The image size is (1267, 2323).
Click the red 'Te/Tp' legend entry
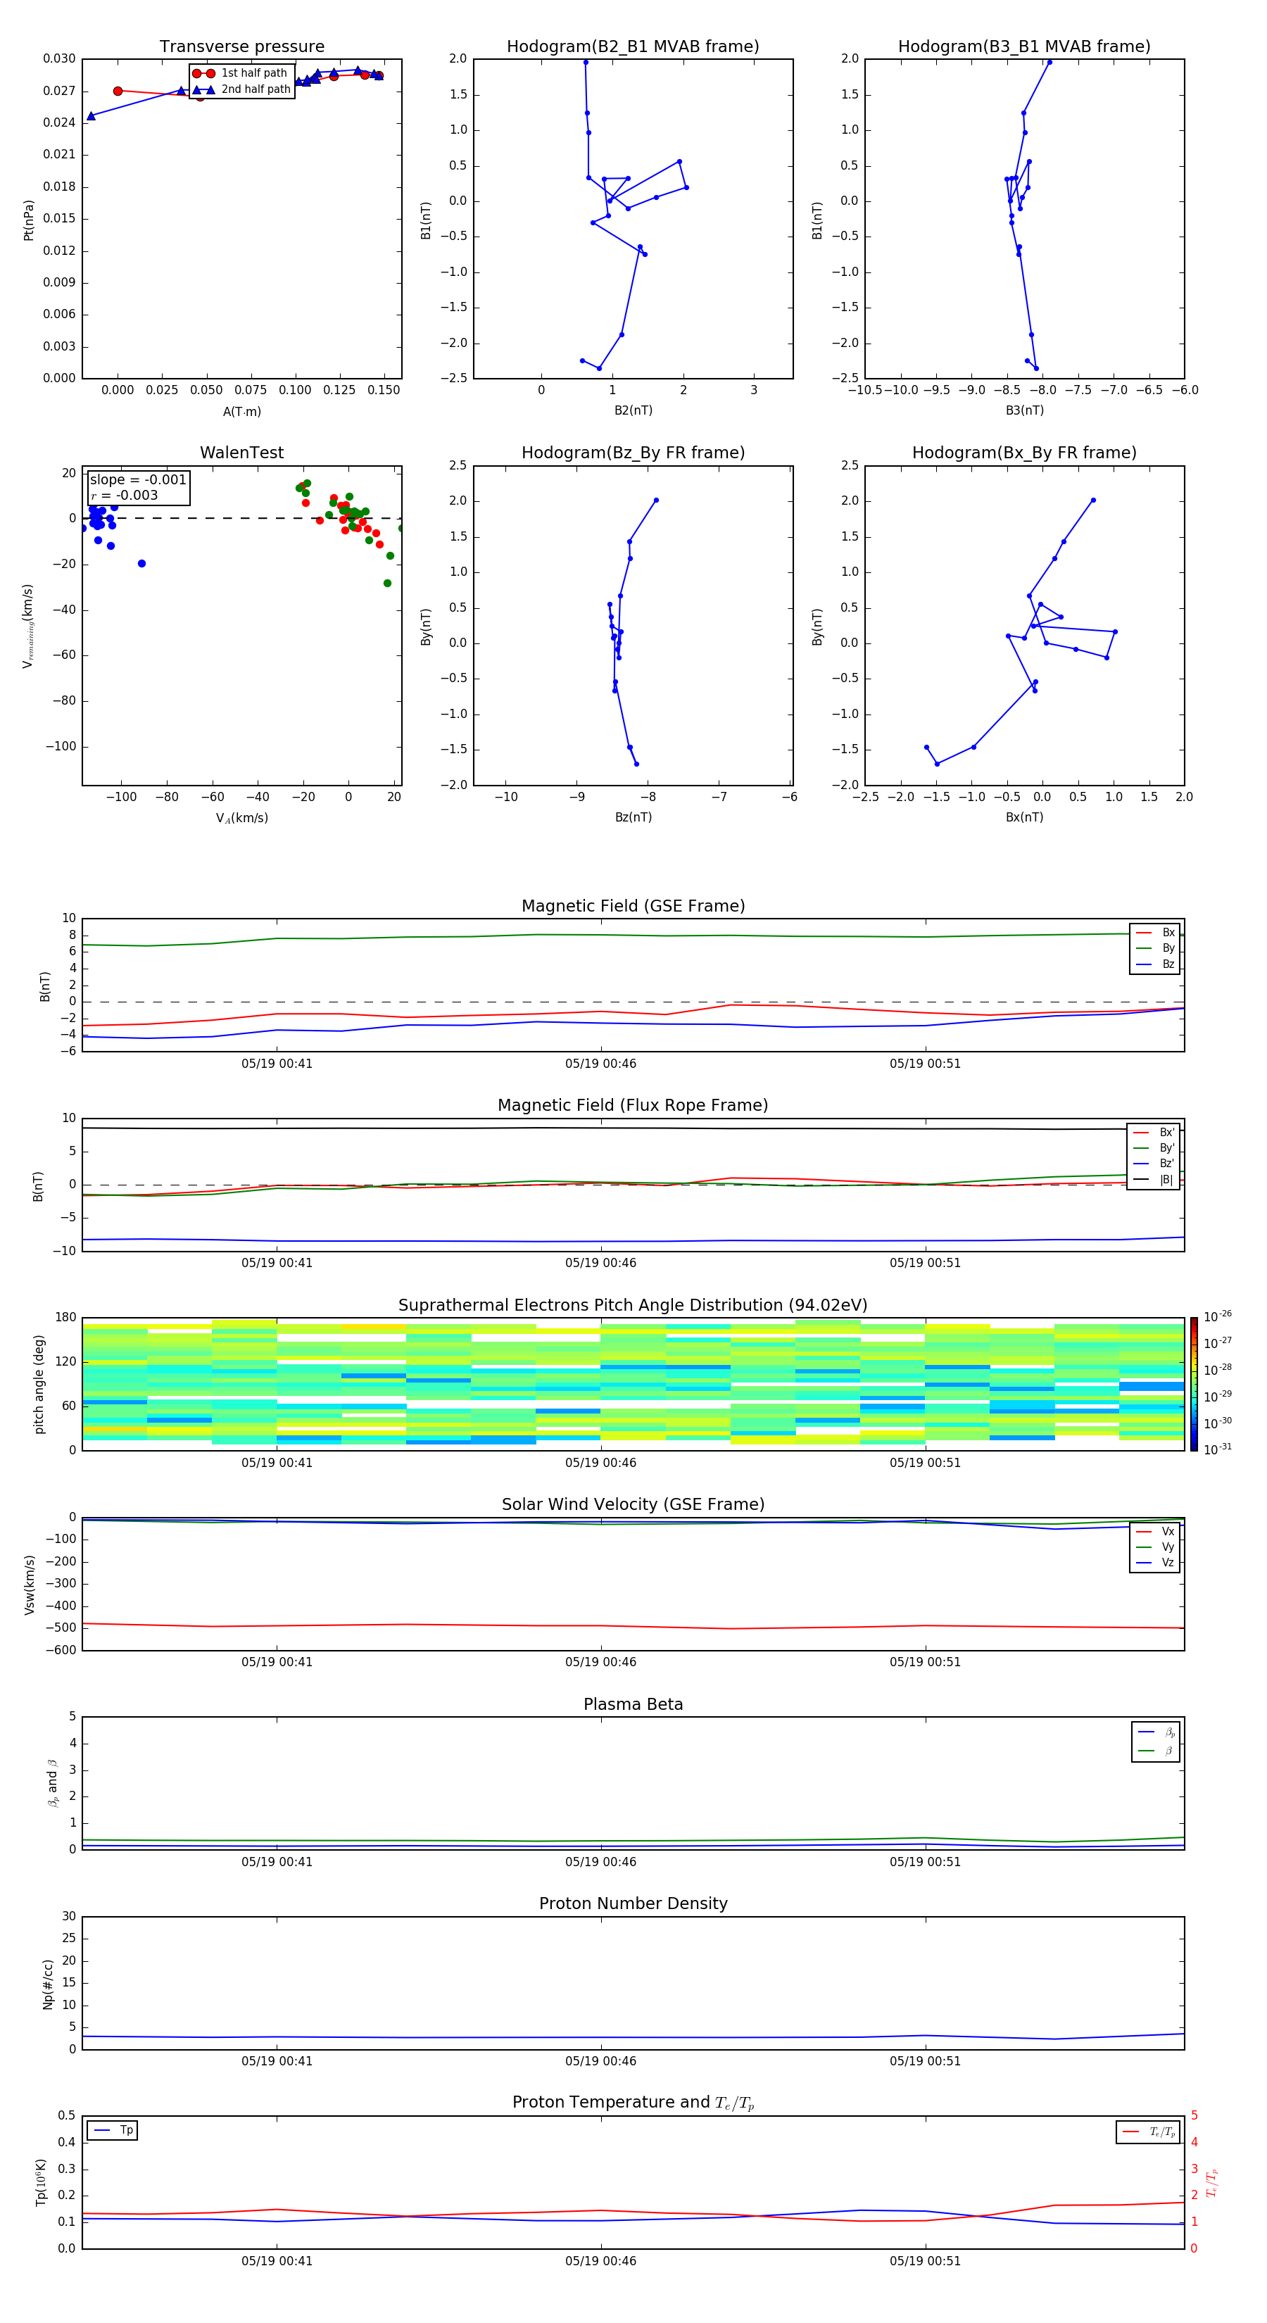[x=1148, y=2132]
